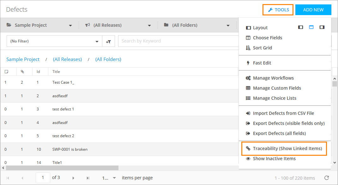
Task: Refresh the defects grid
Action: click(x=327, y=178)
